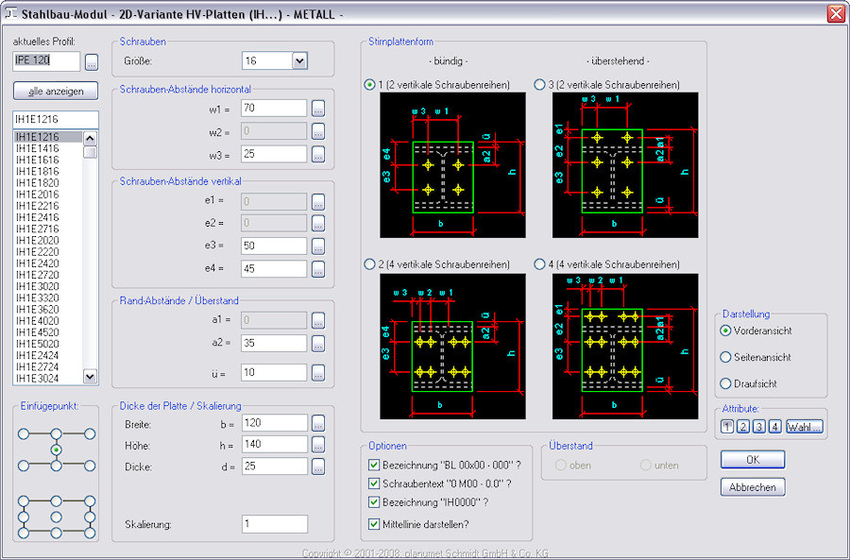Viewport: 850px width, 560px height.
Task: Click the preview image of Stirnplattenform 2
Action: tap(452, 347)
